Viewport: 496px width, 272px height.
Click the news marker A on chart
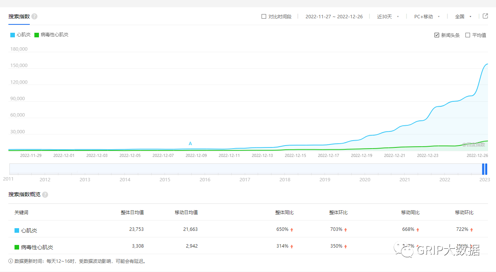191,144
